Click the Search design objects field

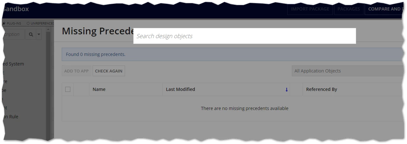pyautogui.click(x=244, y=36)
